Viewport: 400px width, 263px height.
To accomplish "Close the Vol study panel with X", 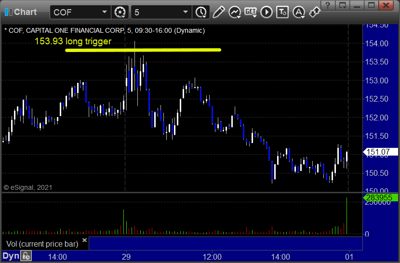I will tap(84, 240).
